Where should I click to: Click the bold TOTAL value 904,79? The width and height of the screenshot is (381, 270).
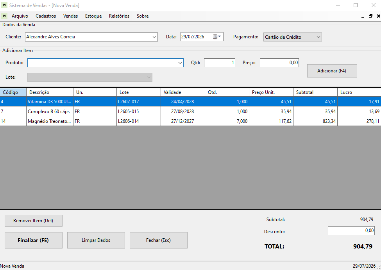[363, 247]
